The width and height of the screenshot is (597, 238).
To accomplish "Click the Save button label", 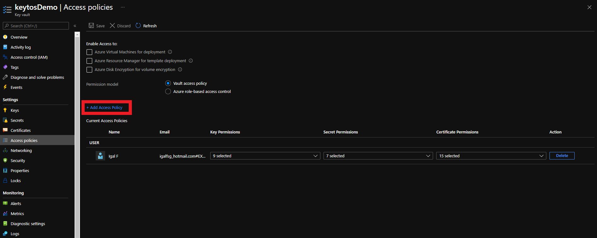I will pyautogui.click(x=100, y=26).
